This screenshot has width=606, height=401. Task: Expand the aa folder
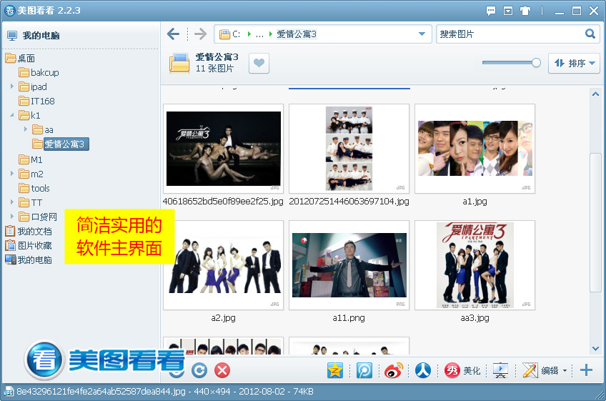(x=26, y=129)
